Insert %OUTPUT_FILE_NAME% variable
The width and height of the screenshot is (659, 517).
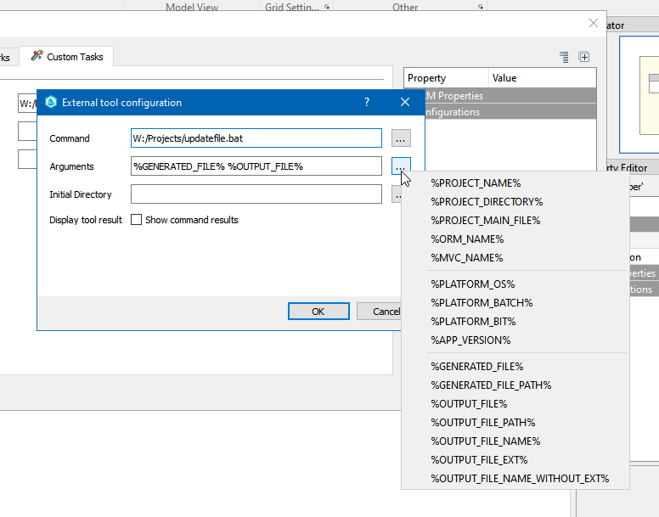[x=515, y=441]
